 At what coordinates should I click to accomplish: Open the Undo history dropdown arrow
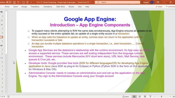tap(21, 2)
